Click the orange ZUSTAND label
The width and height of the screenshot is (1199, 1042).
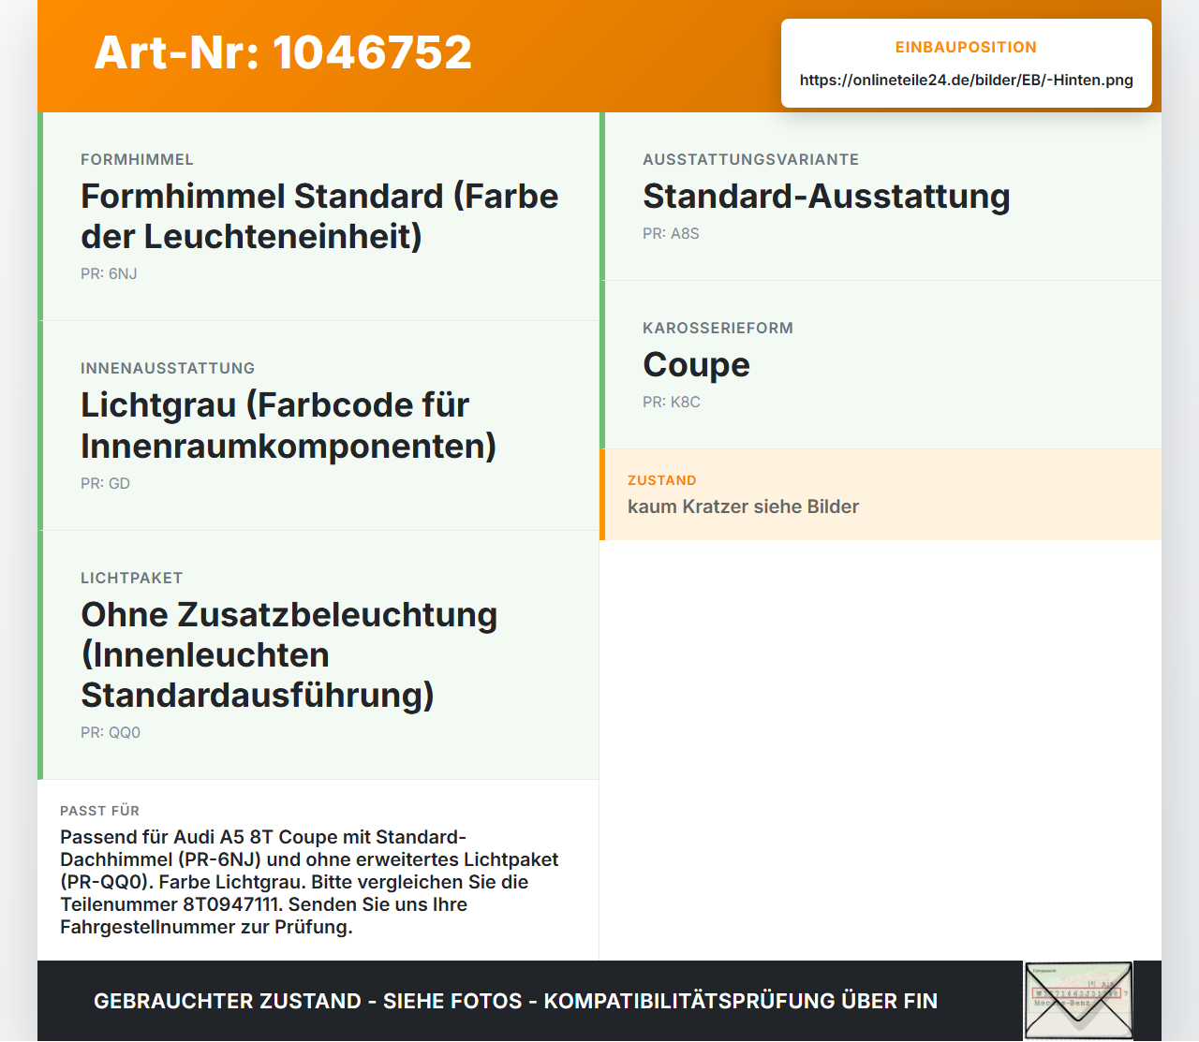coord(662,480)
